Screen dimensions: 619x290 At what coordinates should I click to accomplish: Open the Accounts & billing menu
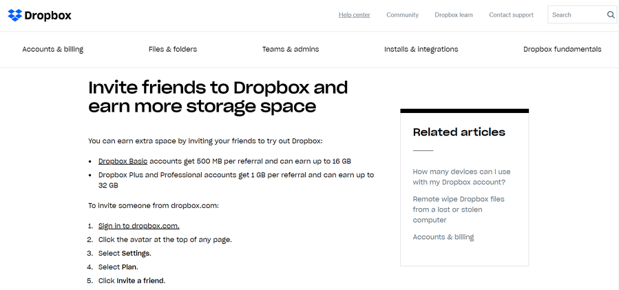[x=53, y=50]
